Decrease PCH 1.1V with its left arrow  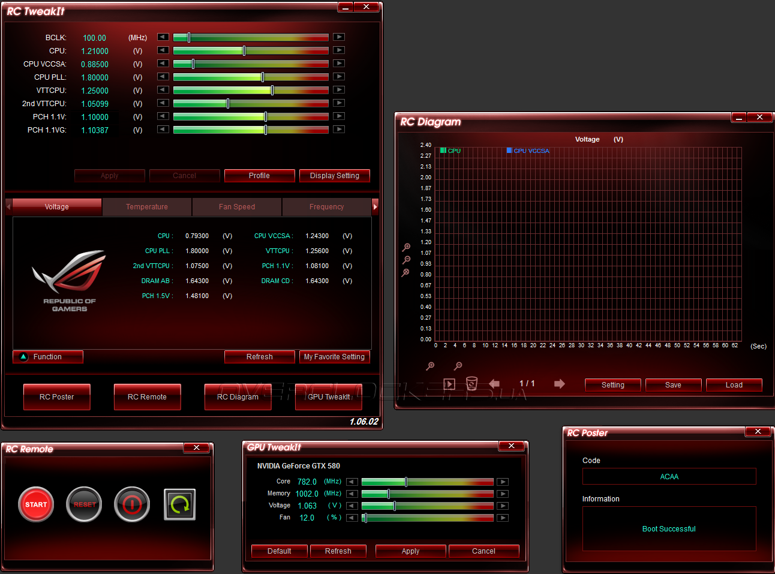[163, 116]
